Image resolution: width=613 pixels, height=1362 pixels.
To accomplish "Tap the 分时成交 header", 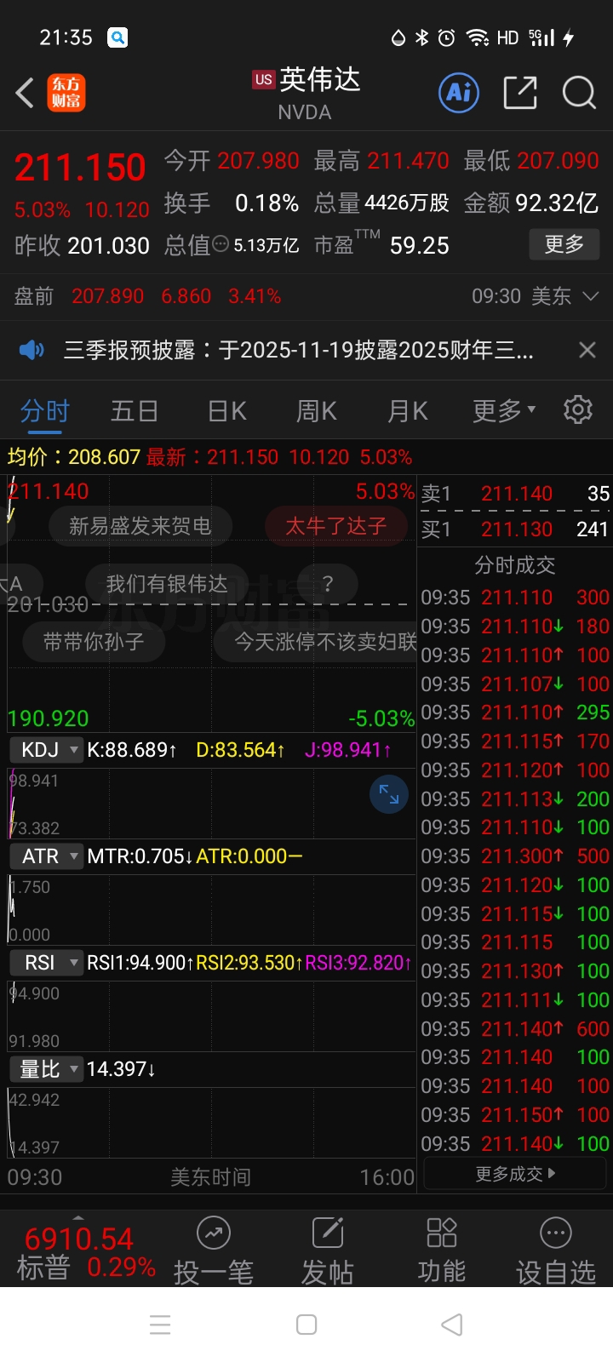I will [515, 565].
